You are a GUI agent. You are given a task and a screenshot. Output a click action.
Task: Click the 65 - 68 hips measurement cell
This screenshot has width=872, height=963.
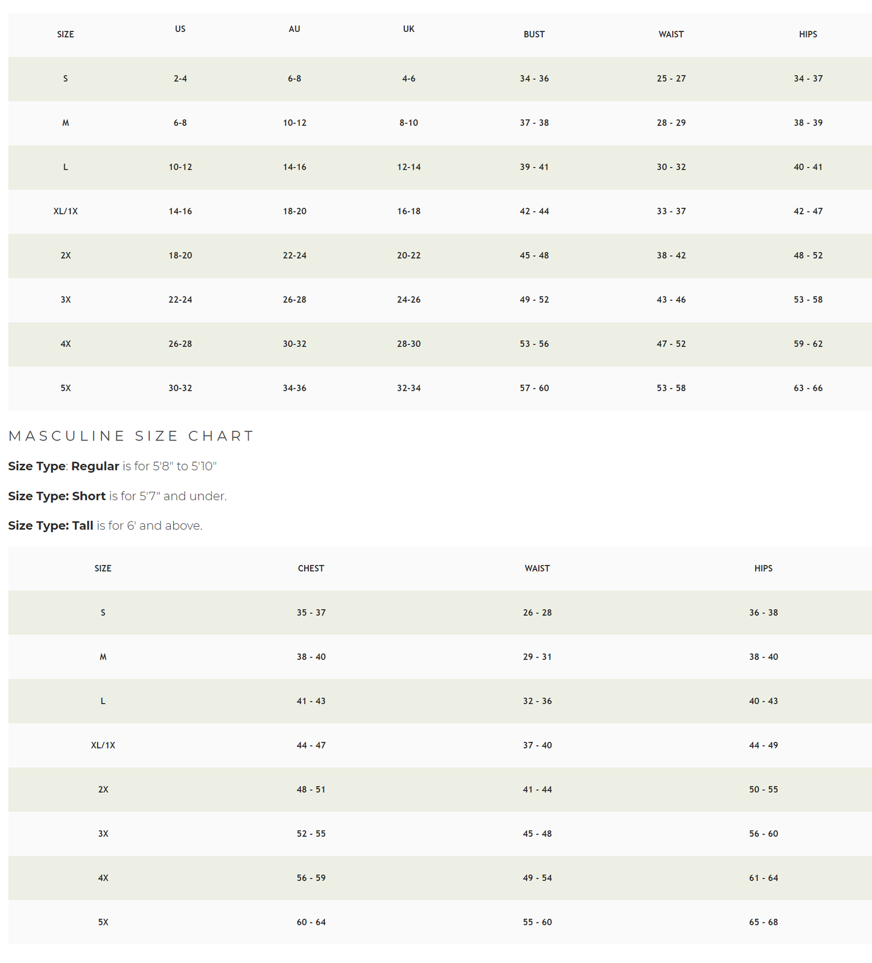pyautogui.click(x=763, y=922)
